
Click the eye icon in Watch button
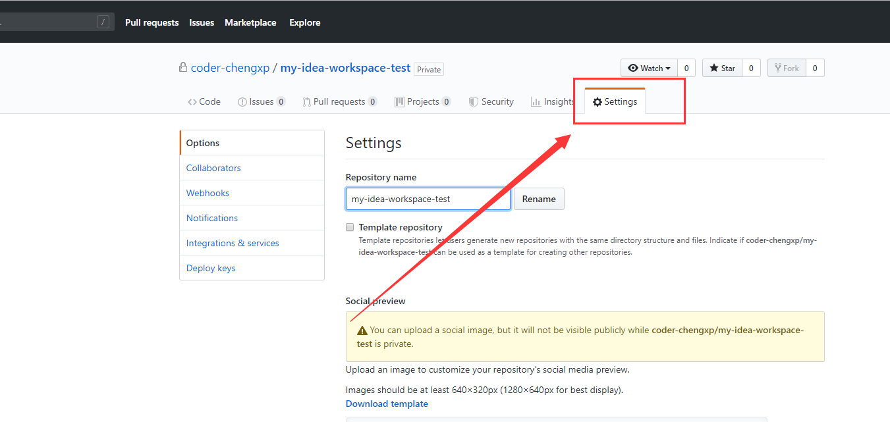tap(633, 68)
